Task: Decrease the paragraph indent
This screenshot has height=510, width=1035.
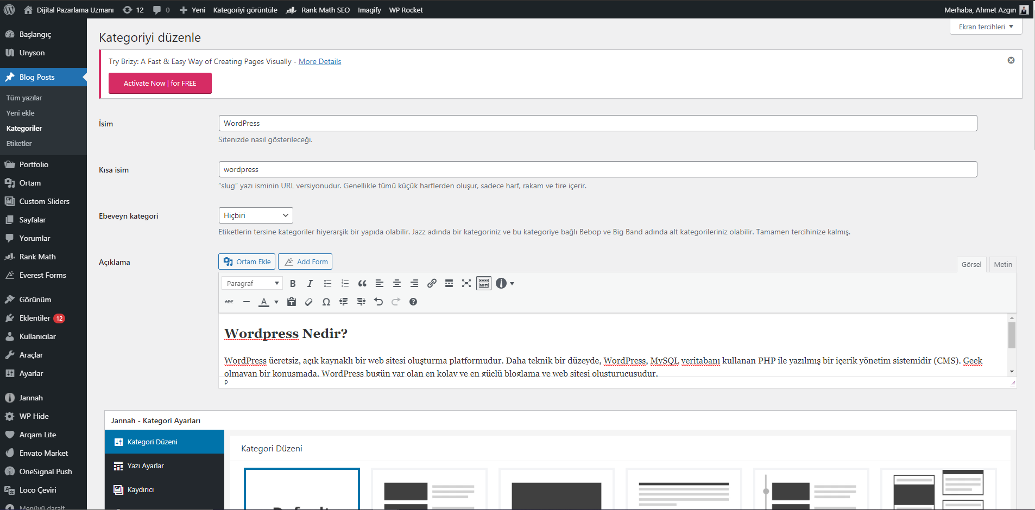Action: [x=344, y=302]
